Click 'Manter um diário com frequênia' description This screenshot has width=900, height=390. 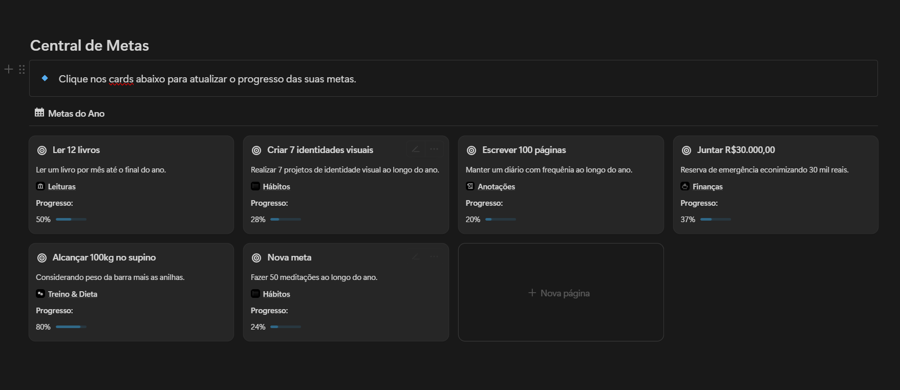tap(549, 170)
